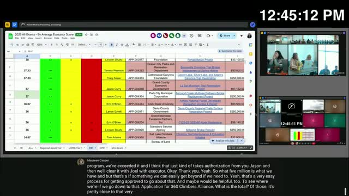The width and height of the screenshot is (349, 196).
Task: Select the shared spreadsheet video thumbnail
Action: click(302, 134)
